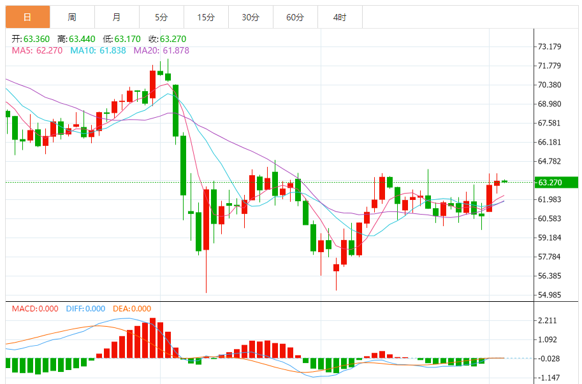This screenshot has width=582, height=384.
Task: Click the 66.181 price axis label
Action: point(549,143)
